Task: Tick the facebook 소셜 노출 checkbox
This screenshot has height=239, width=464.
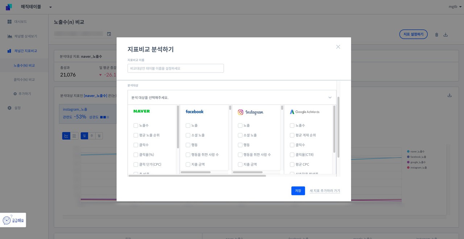Action: pos(188,135)
